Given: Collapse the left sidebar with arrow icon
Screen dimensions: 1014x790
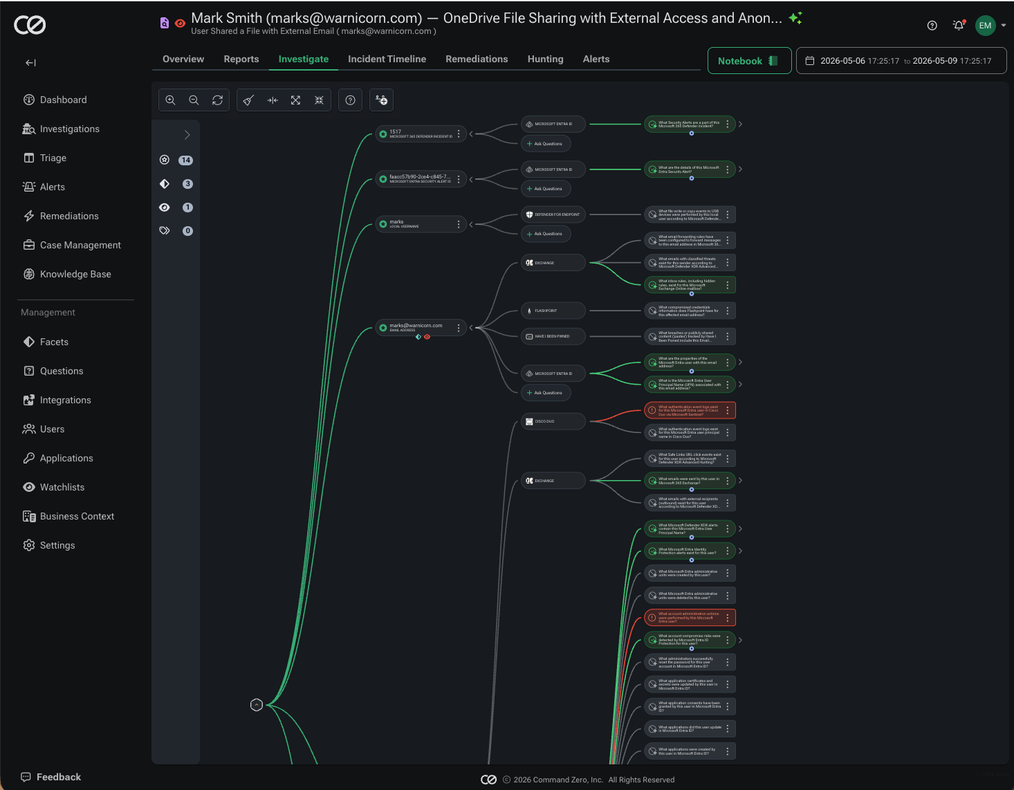Looking at the screenshot, I should coord(30,62).
